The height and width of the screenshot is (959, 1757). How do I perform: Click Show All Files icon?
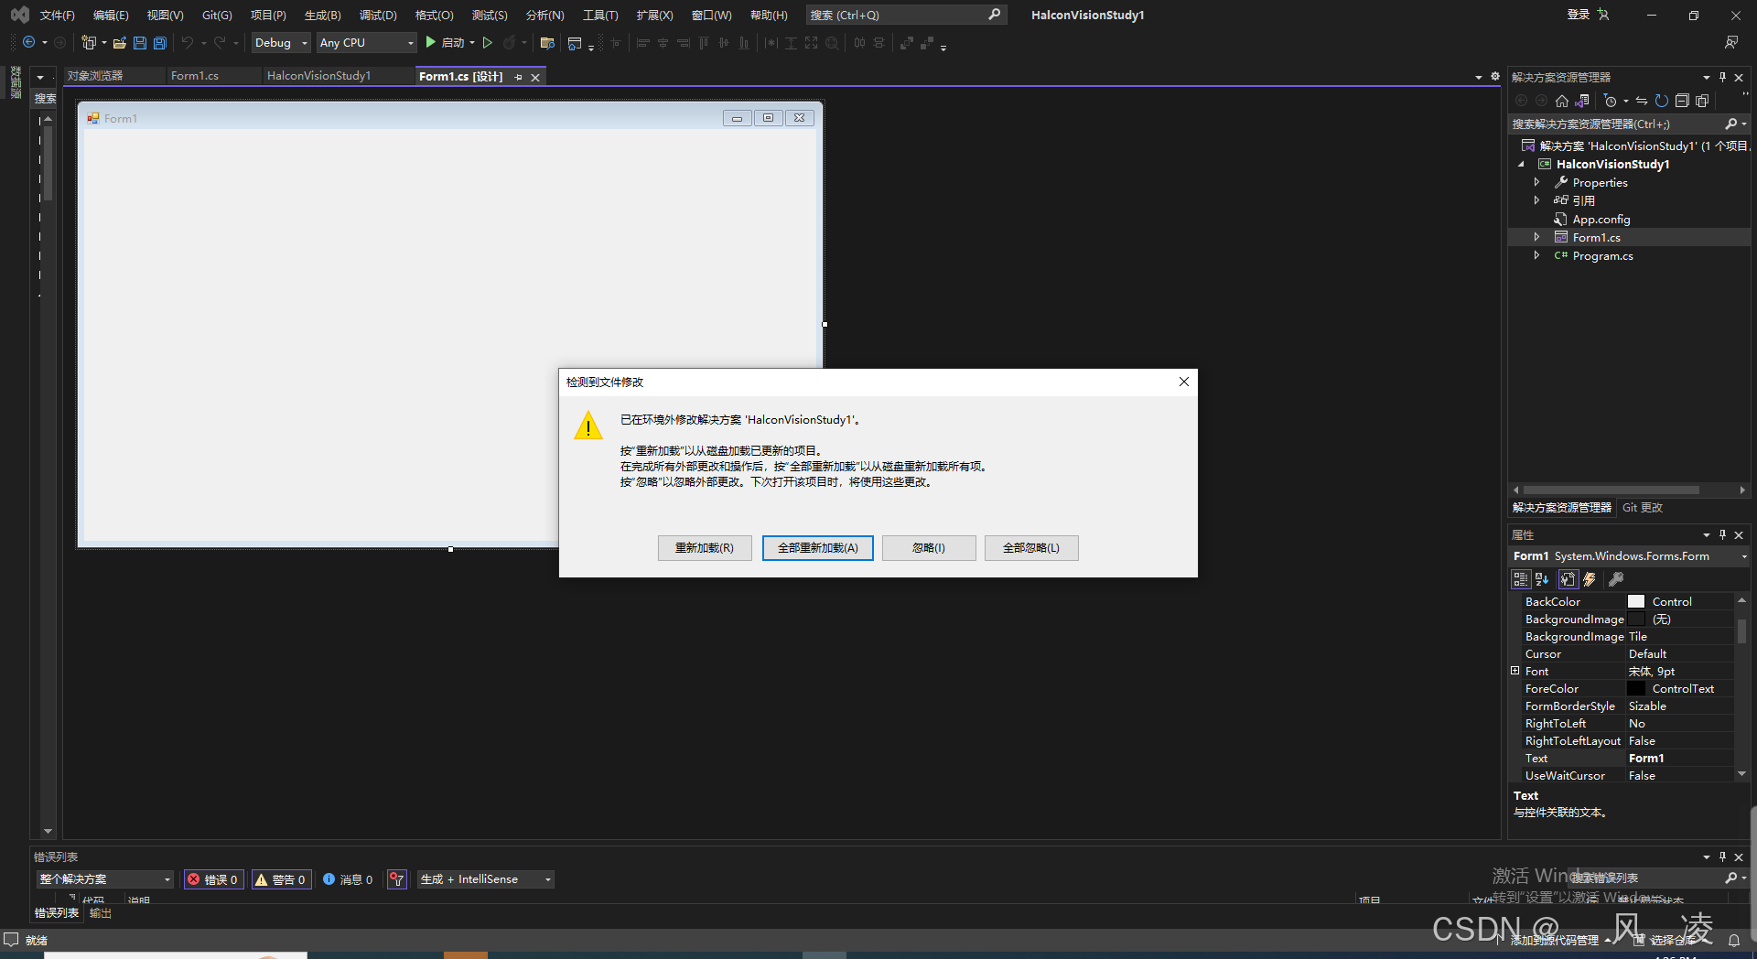[1702, 101]
